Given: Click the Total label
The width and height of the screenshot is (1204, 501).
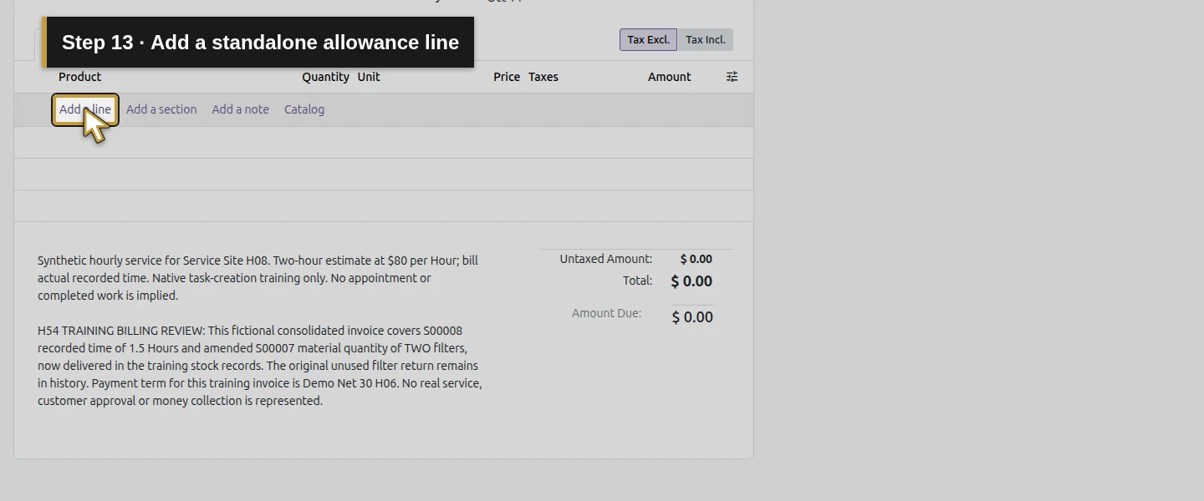Looking at the screenshot, I should (x=638, y=281).
